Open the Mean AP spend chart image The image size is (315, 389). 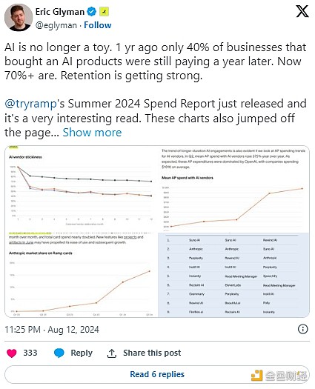point(233,189)
